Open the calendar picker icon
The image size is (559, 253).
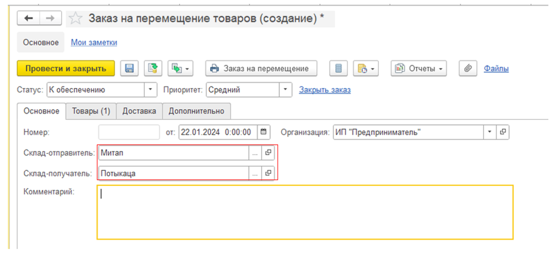tap(264, 132)
